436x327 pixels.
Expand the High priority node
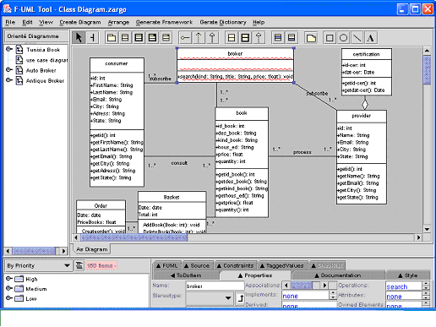(9, 279)
